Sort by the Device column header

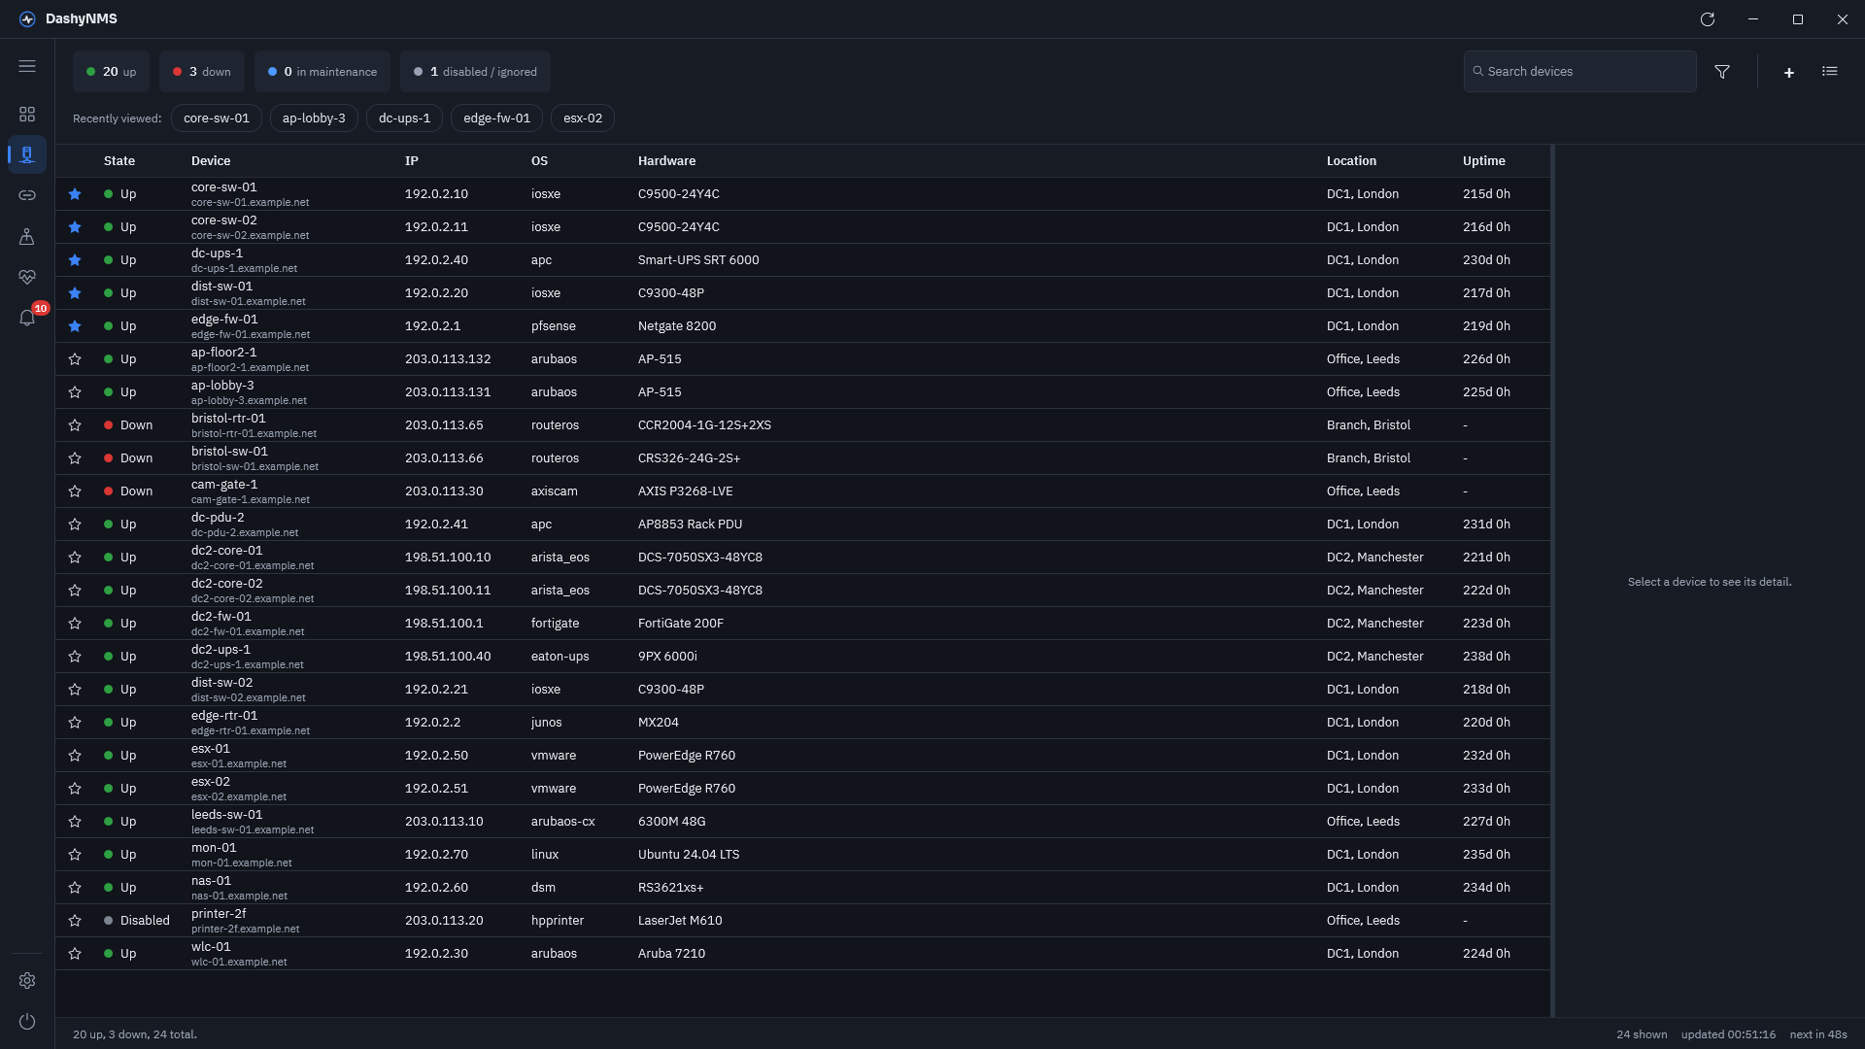[x=211, y=161]
